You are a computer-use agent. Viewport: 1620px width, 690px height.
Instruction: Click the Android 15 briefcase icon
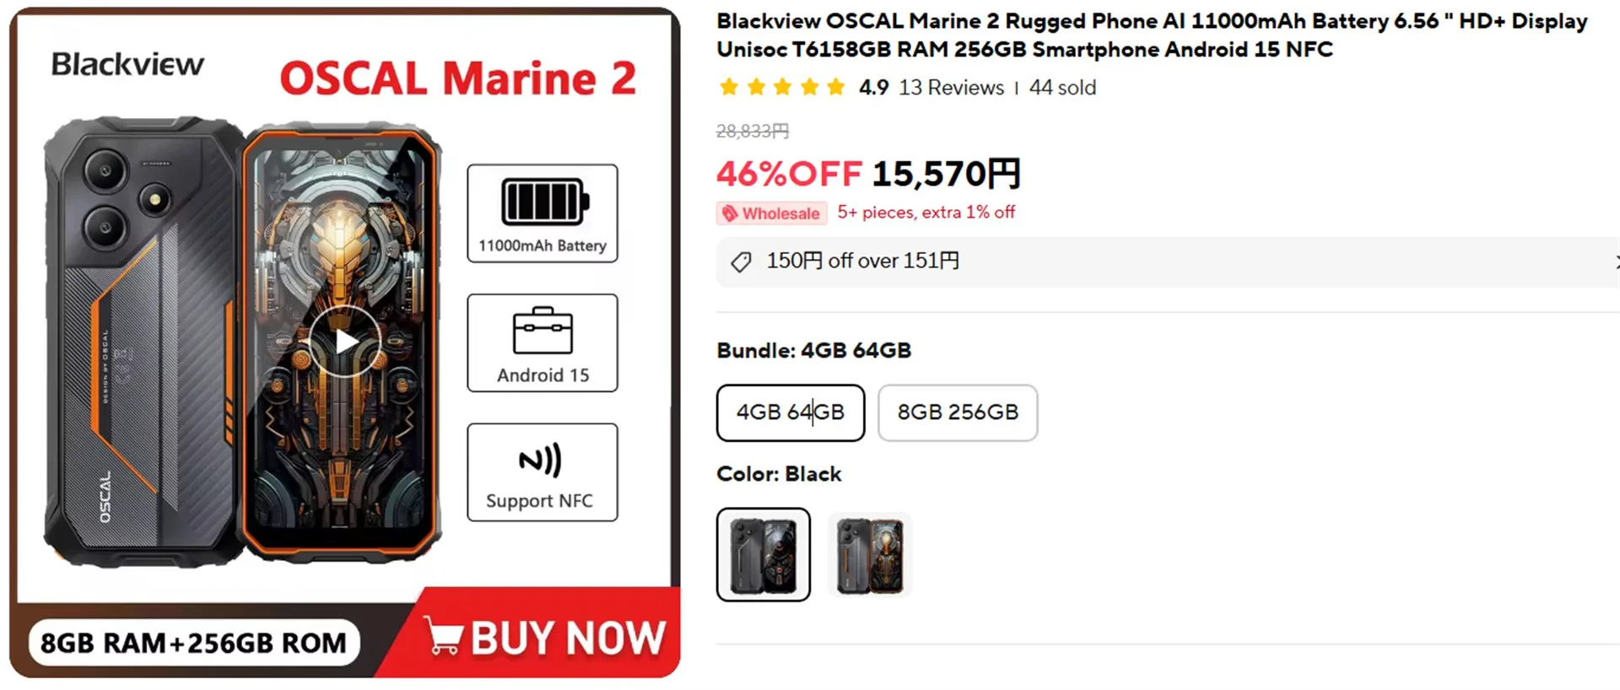pyautogui.click(x=543, y=331)
